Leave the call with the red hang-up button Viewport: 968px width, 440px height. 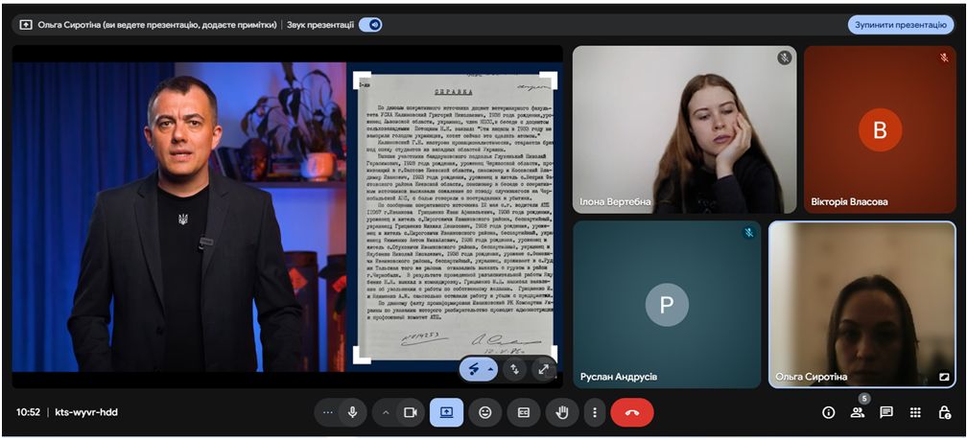631,412
